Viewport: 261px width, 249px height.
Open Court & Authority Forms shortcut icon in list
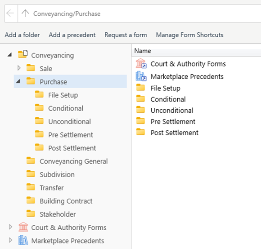coord(141,63)
